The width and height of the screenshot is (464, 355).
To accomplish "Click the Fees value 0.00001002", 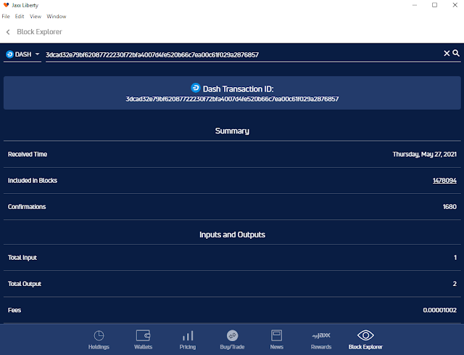I will tap(440, 310).
